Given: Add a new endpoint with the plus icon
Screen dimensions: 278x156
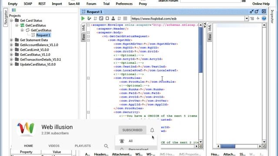Looking at the screenshot, I should pos(258,18).
